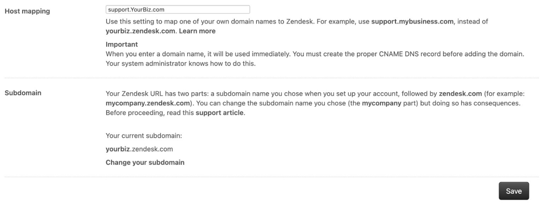
Task: Click the 'Your system administrator knows' sentence
Action: (x=180, y=64)
